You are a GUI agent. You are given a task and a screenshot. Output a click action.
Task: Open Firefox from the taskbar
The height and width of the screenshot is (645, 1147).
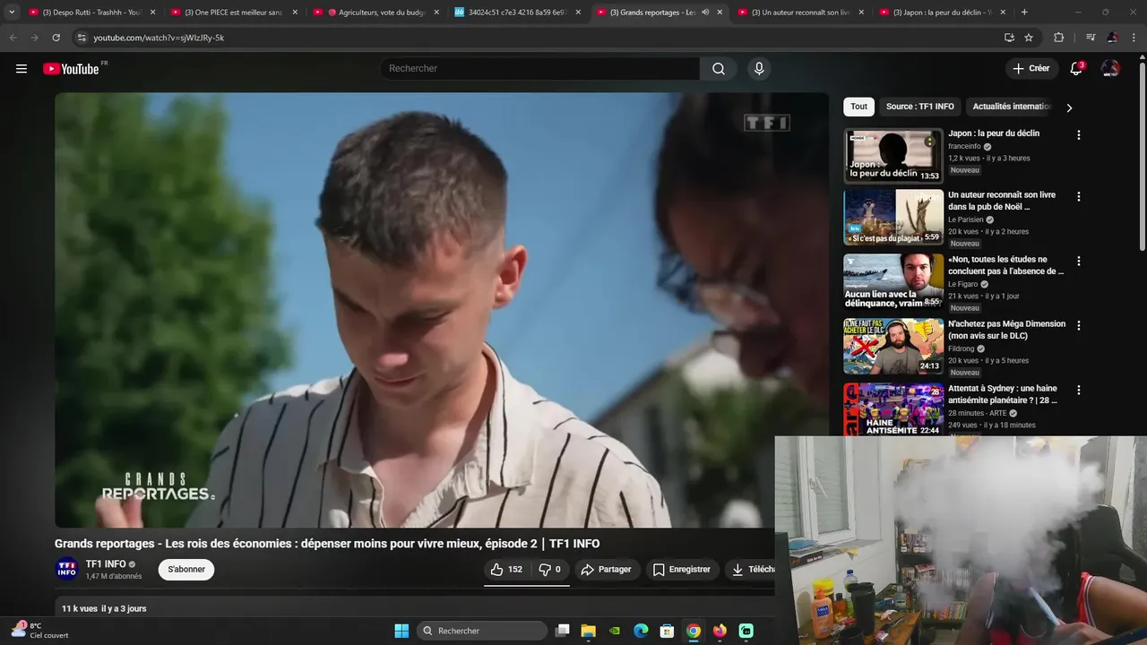coord(720,631)
